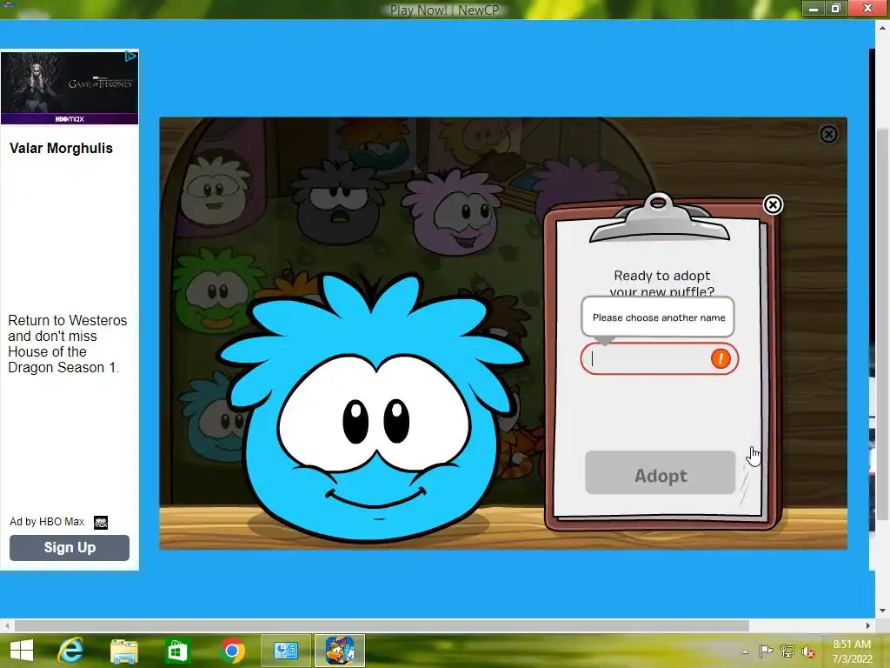Click the 'Return to Westeros' ad description
Screen dimensions: 890x668
coord(67,344)
